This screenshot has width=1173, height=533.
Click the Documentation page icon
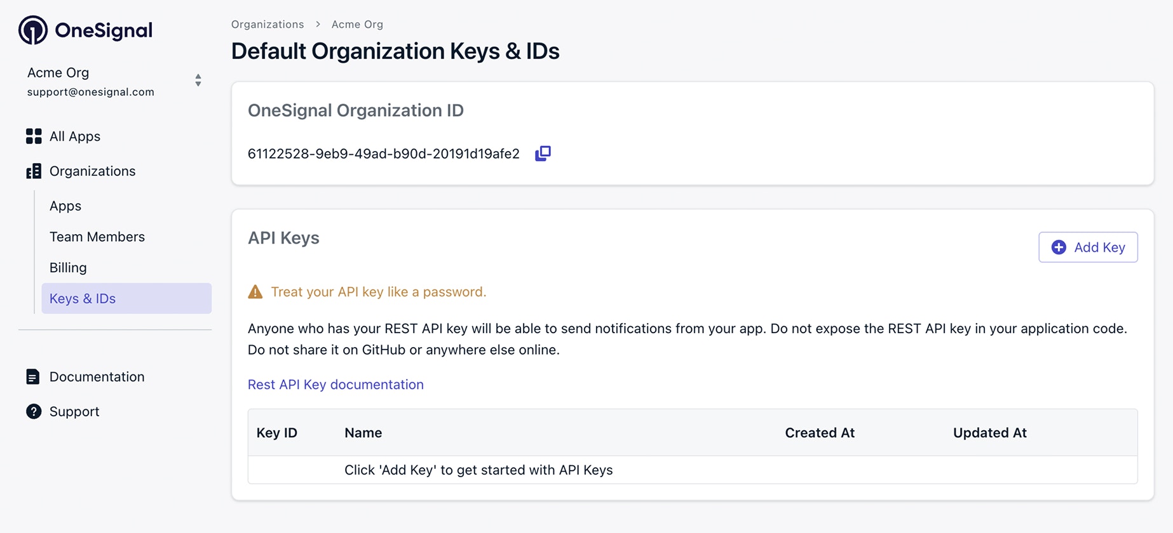[33, 377]
